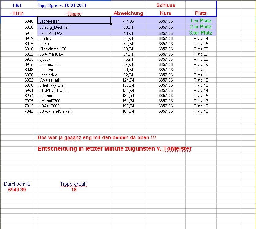Select the Platz 18 cell
This screenshot has width=256, height=229.
(x=201, y=111)
